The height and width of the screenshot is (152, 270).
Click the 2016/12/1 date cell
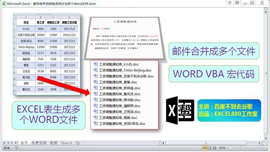pyautogui.click(x=69, y=35)
